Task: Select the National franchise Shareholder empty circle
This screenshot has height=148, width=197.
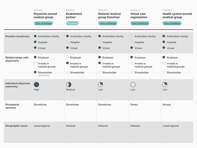Action: [x=100, y=72]
